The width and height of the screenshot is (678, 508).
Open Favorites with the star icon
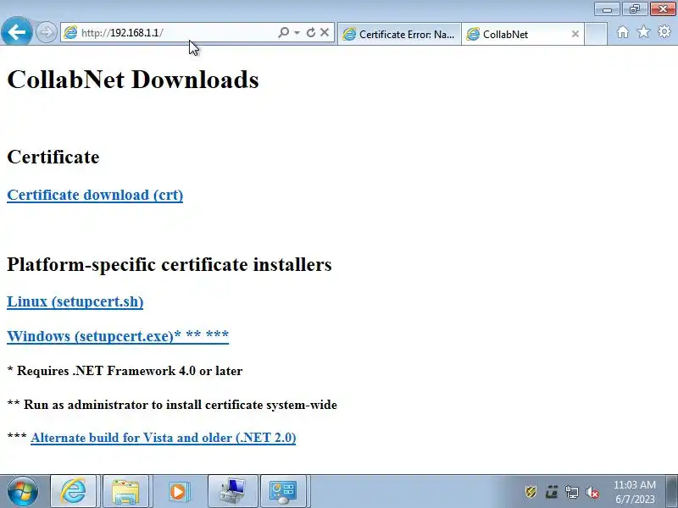tap(643, 32)
